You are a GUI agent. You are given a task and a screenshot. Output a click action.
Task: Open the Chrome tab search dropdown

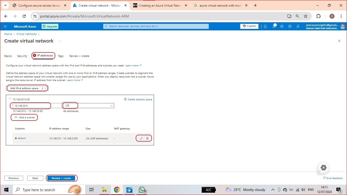5,5
